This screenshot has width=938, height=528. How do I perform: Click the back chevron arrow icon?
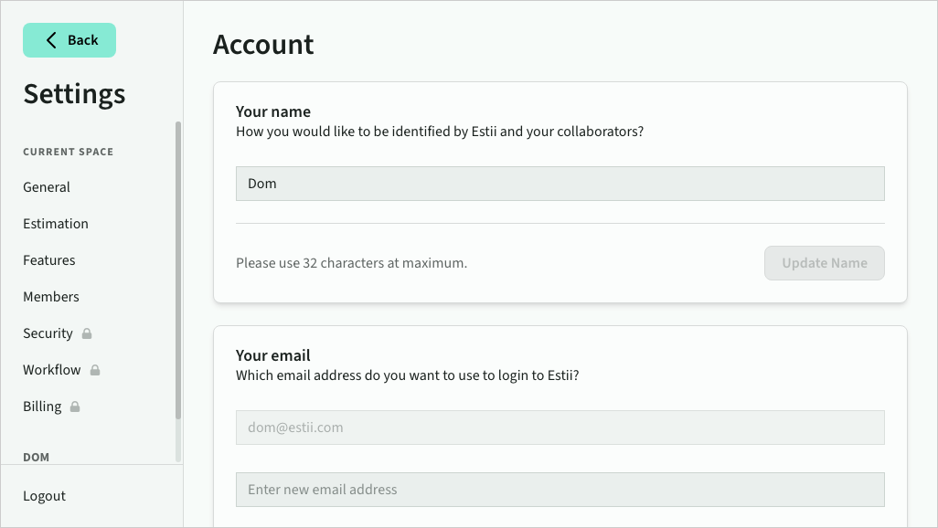point(51,40)
